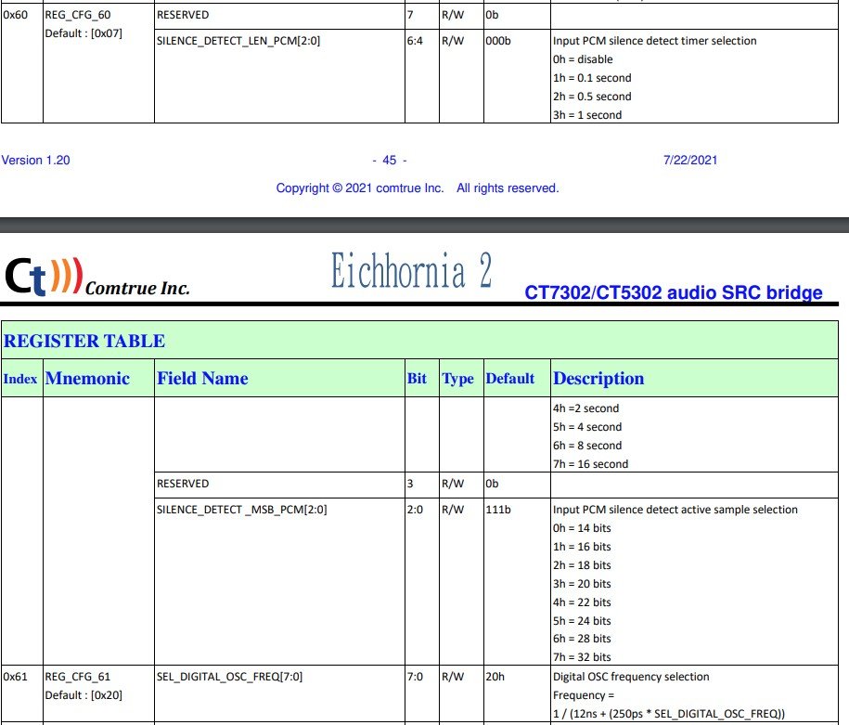This screenshot has height=725, width=849.
Task: Click the '20h' default value
Action: point(495,677)
